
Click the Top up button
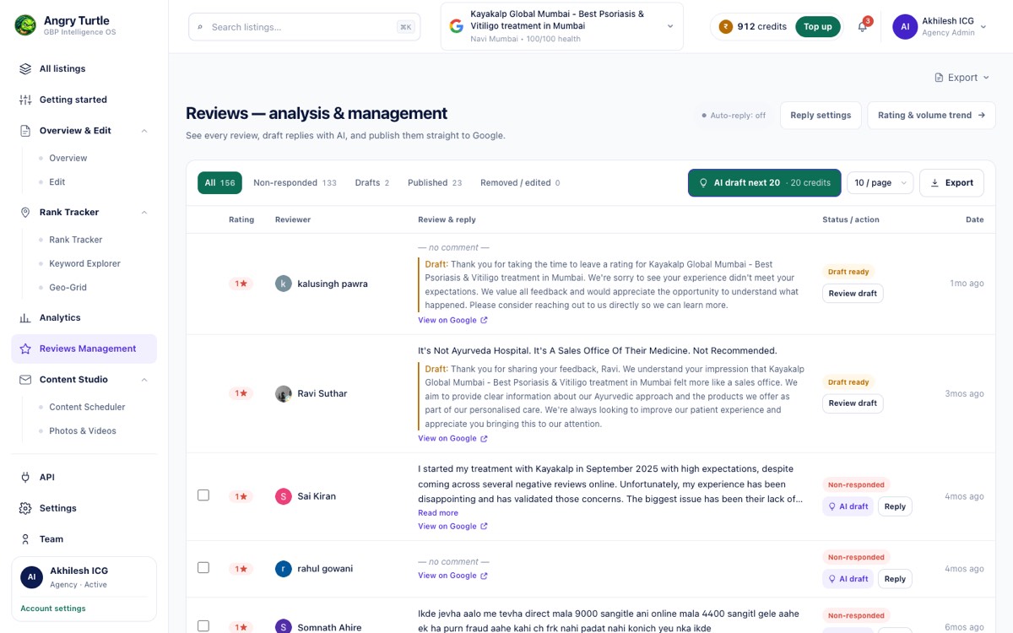(x=817, y=27)
